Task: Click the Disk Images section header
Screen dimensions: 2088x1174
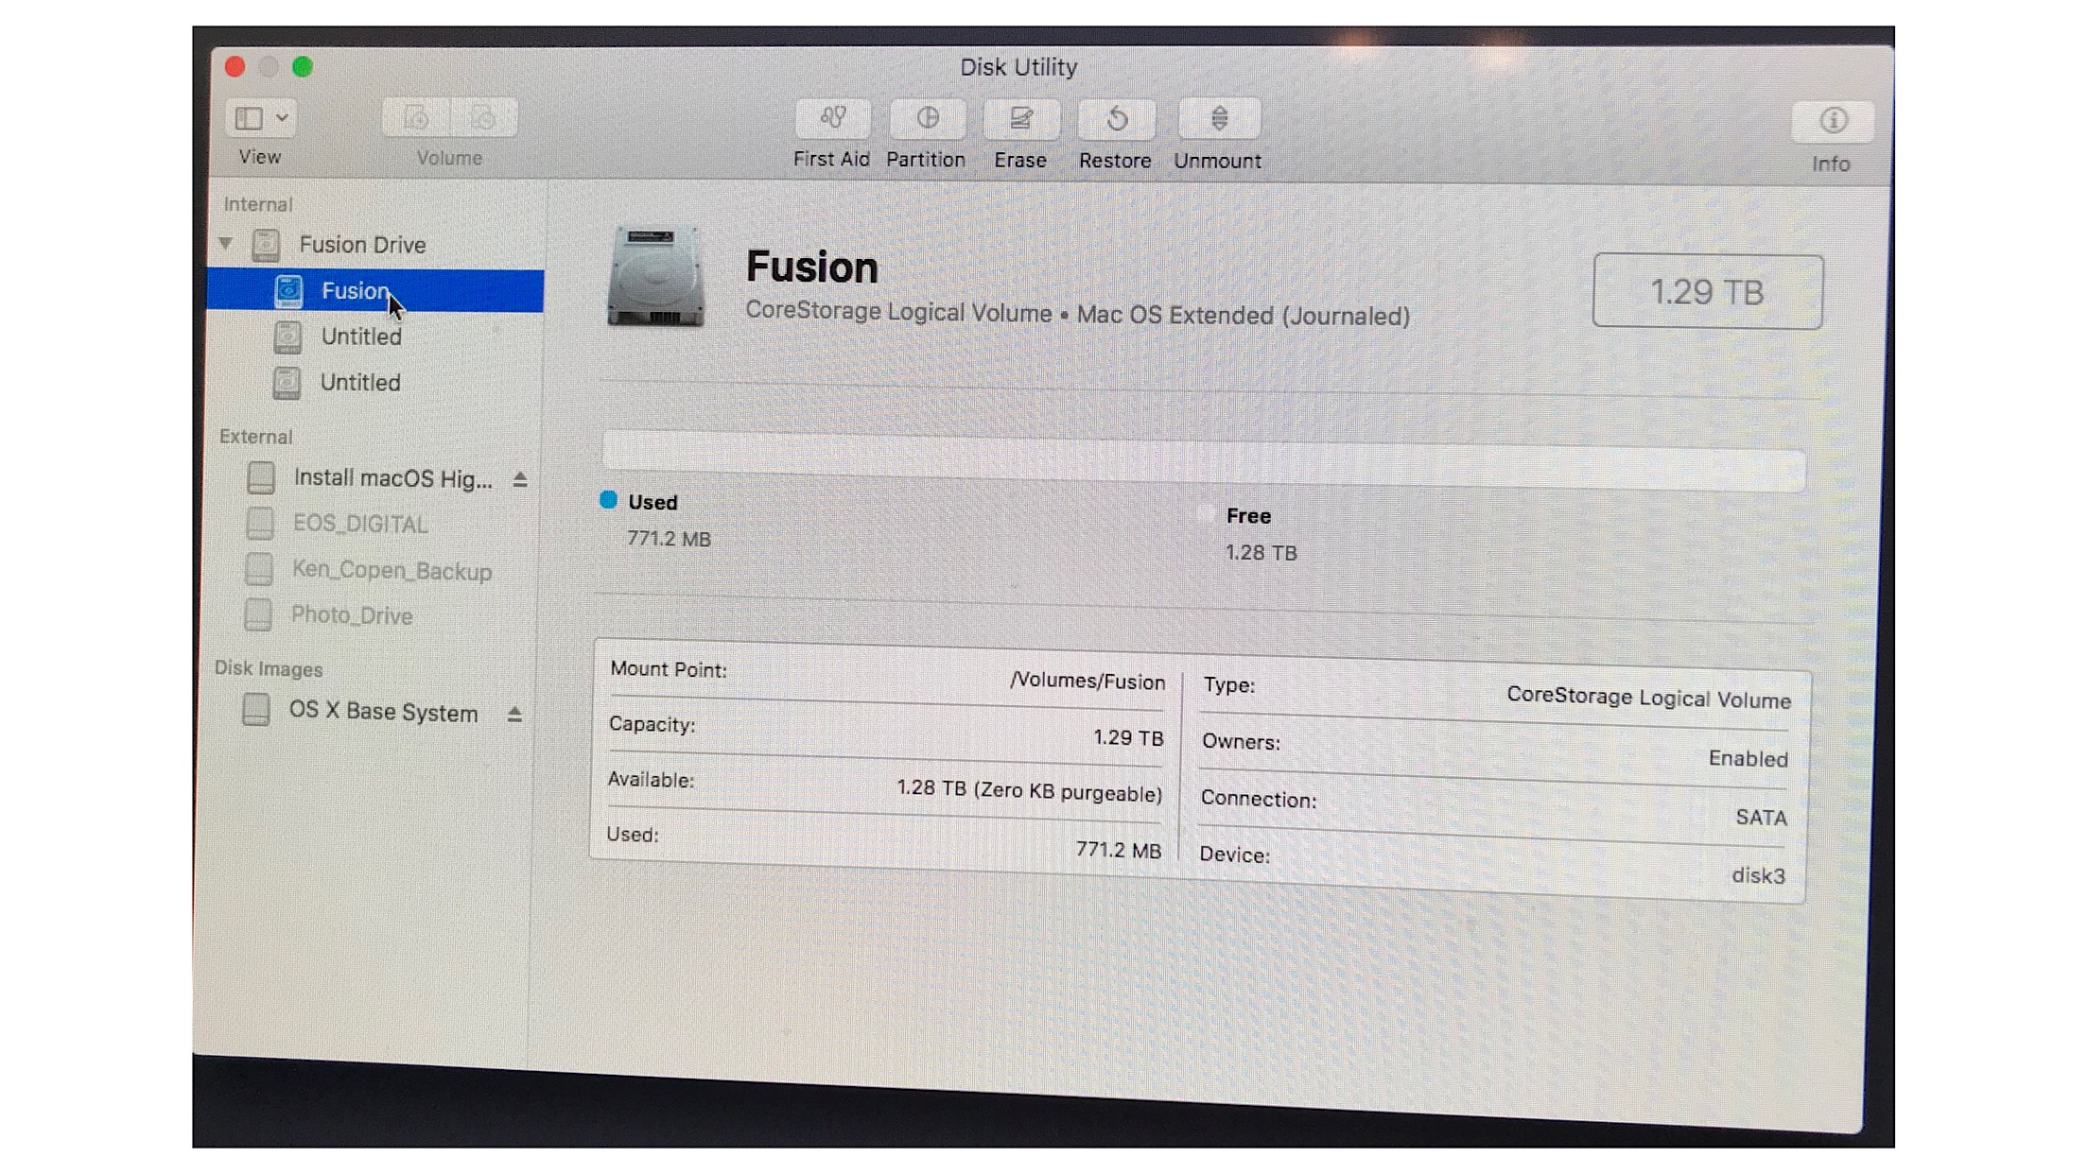Action: [x=269, y=669]
